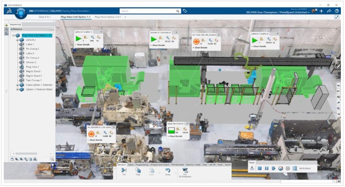Expand Chart Details in Lathe A.1 (Lathe.1) card
The image size is (345, 187).
tap(82, 45)
